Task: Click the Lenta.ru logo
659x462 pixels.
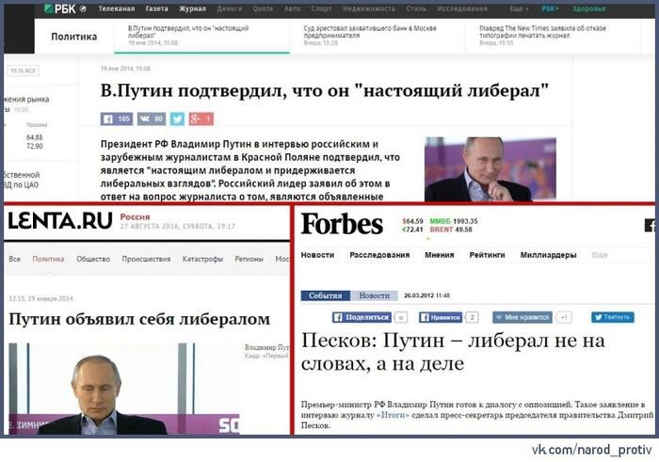Action: (x=60, y=221)
